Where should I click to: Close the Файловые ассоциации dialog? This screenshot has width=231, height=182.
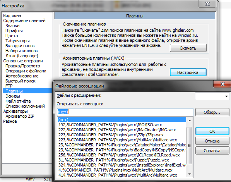[222, 84]
